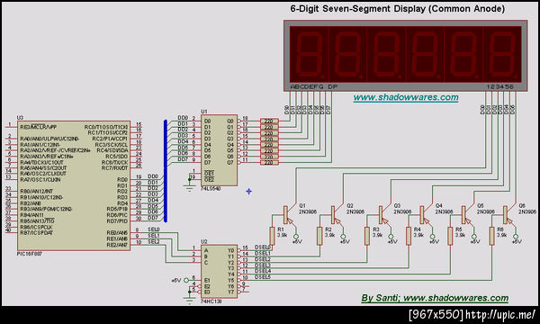This screenshot has width=540, height=324.
Task: Click the DSEL5 net label
Action: [x=263, y=277]
